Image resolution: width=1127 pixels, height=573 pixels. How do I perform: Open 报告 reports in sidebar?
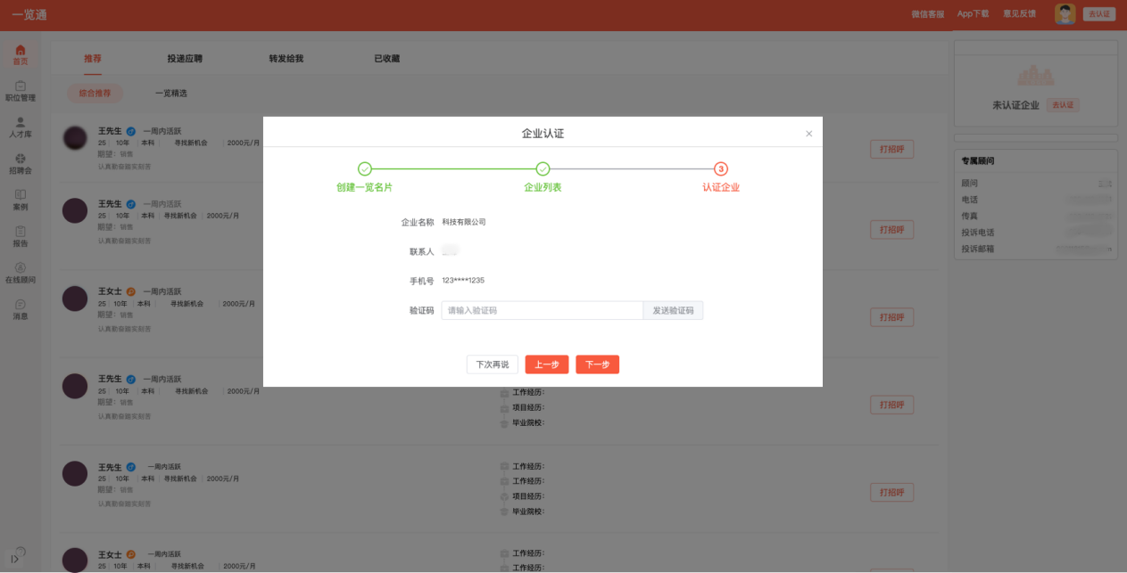[x=20, y=237]
